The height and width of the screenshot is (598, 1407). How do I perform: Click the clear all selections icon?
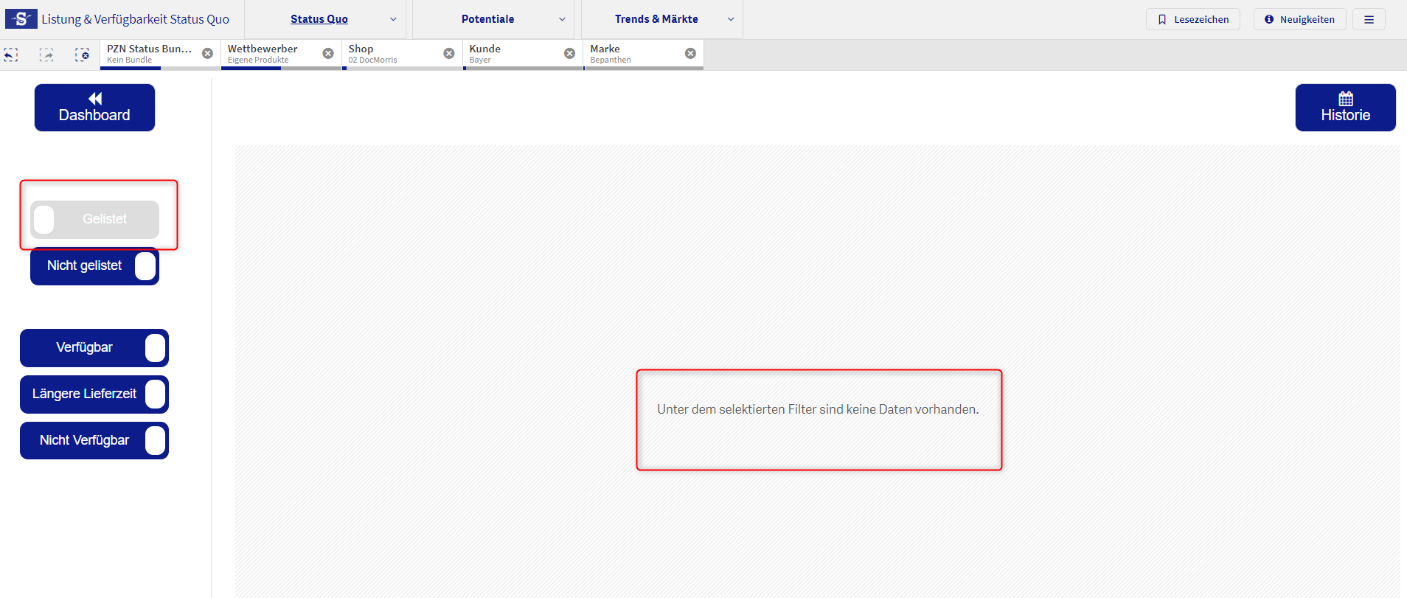tap(82, 55)
